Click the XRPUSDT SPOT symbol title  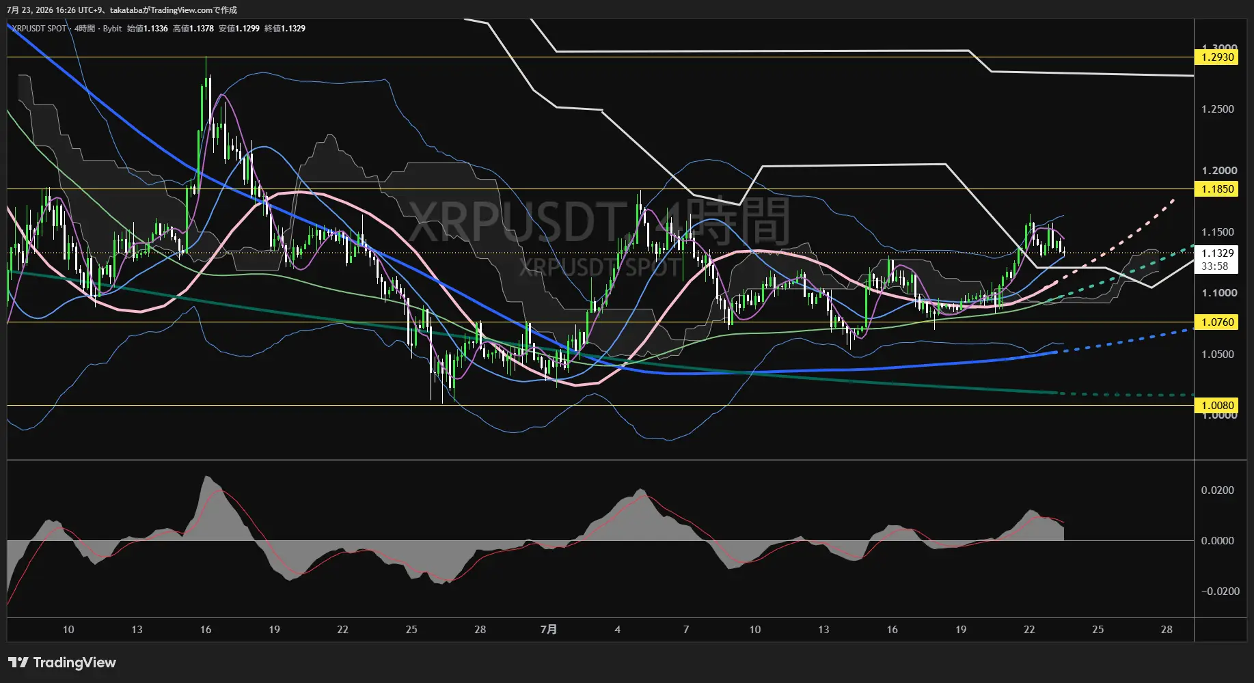coord(40,29)
